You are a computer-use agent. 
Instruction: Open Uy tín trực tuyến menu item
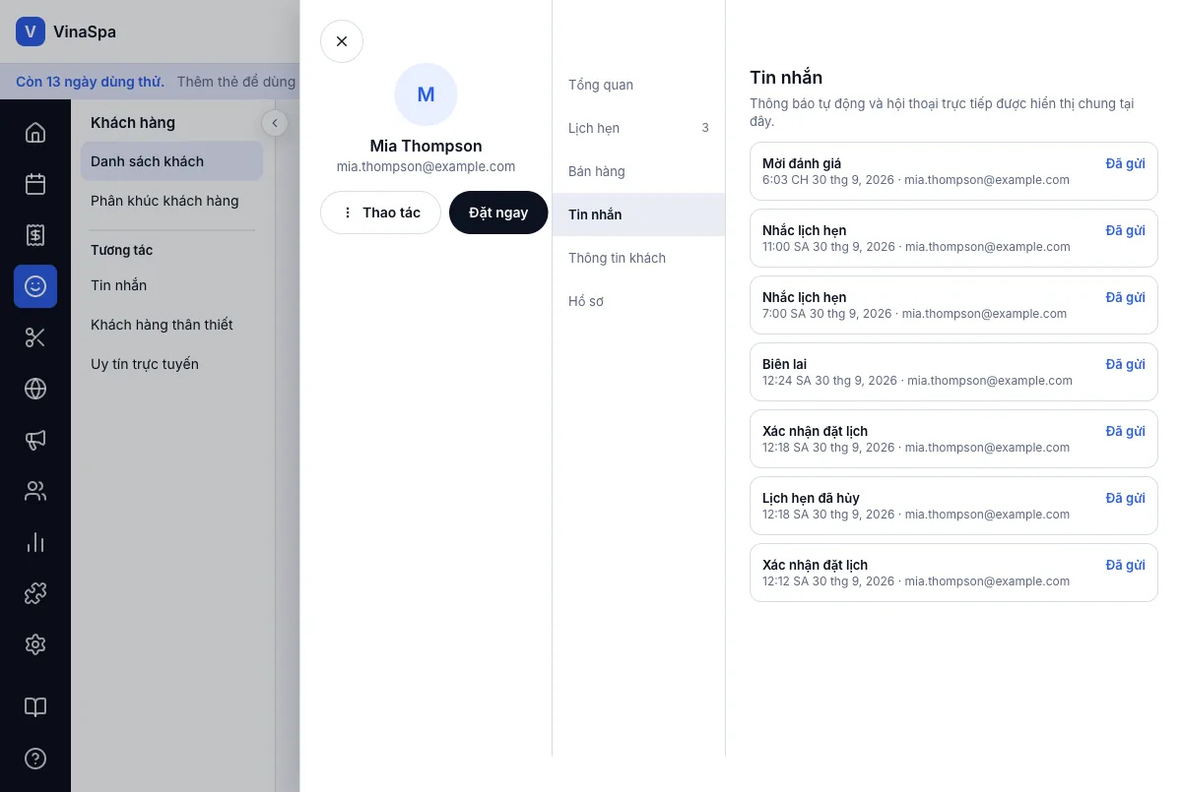(171, 364)
